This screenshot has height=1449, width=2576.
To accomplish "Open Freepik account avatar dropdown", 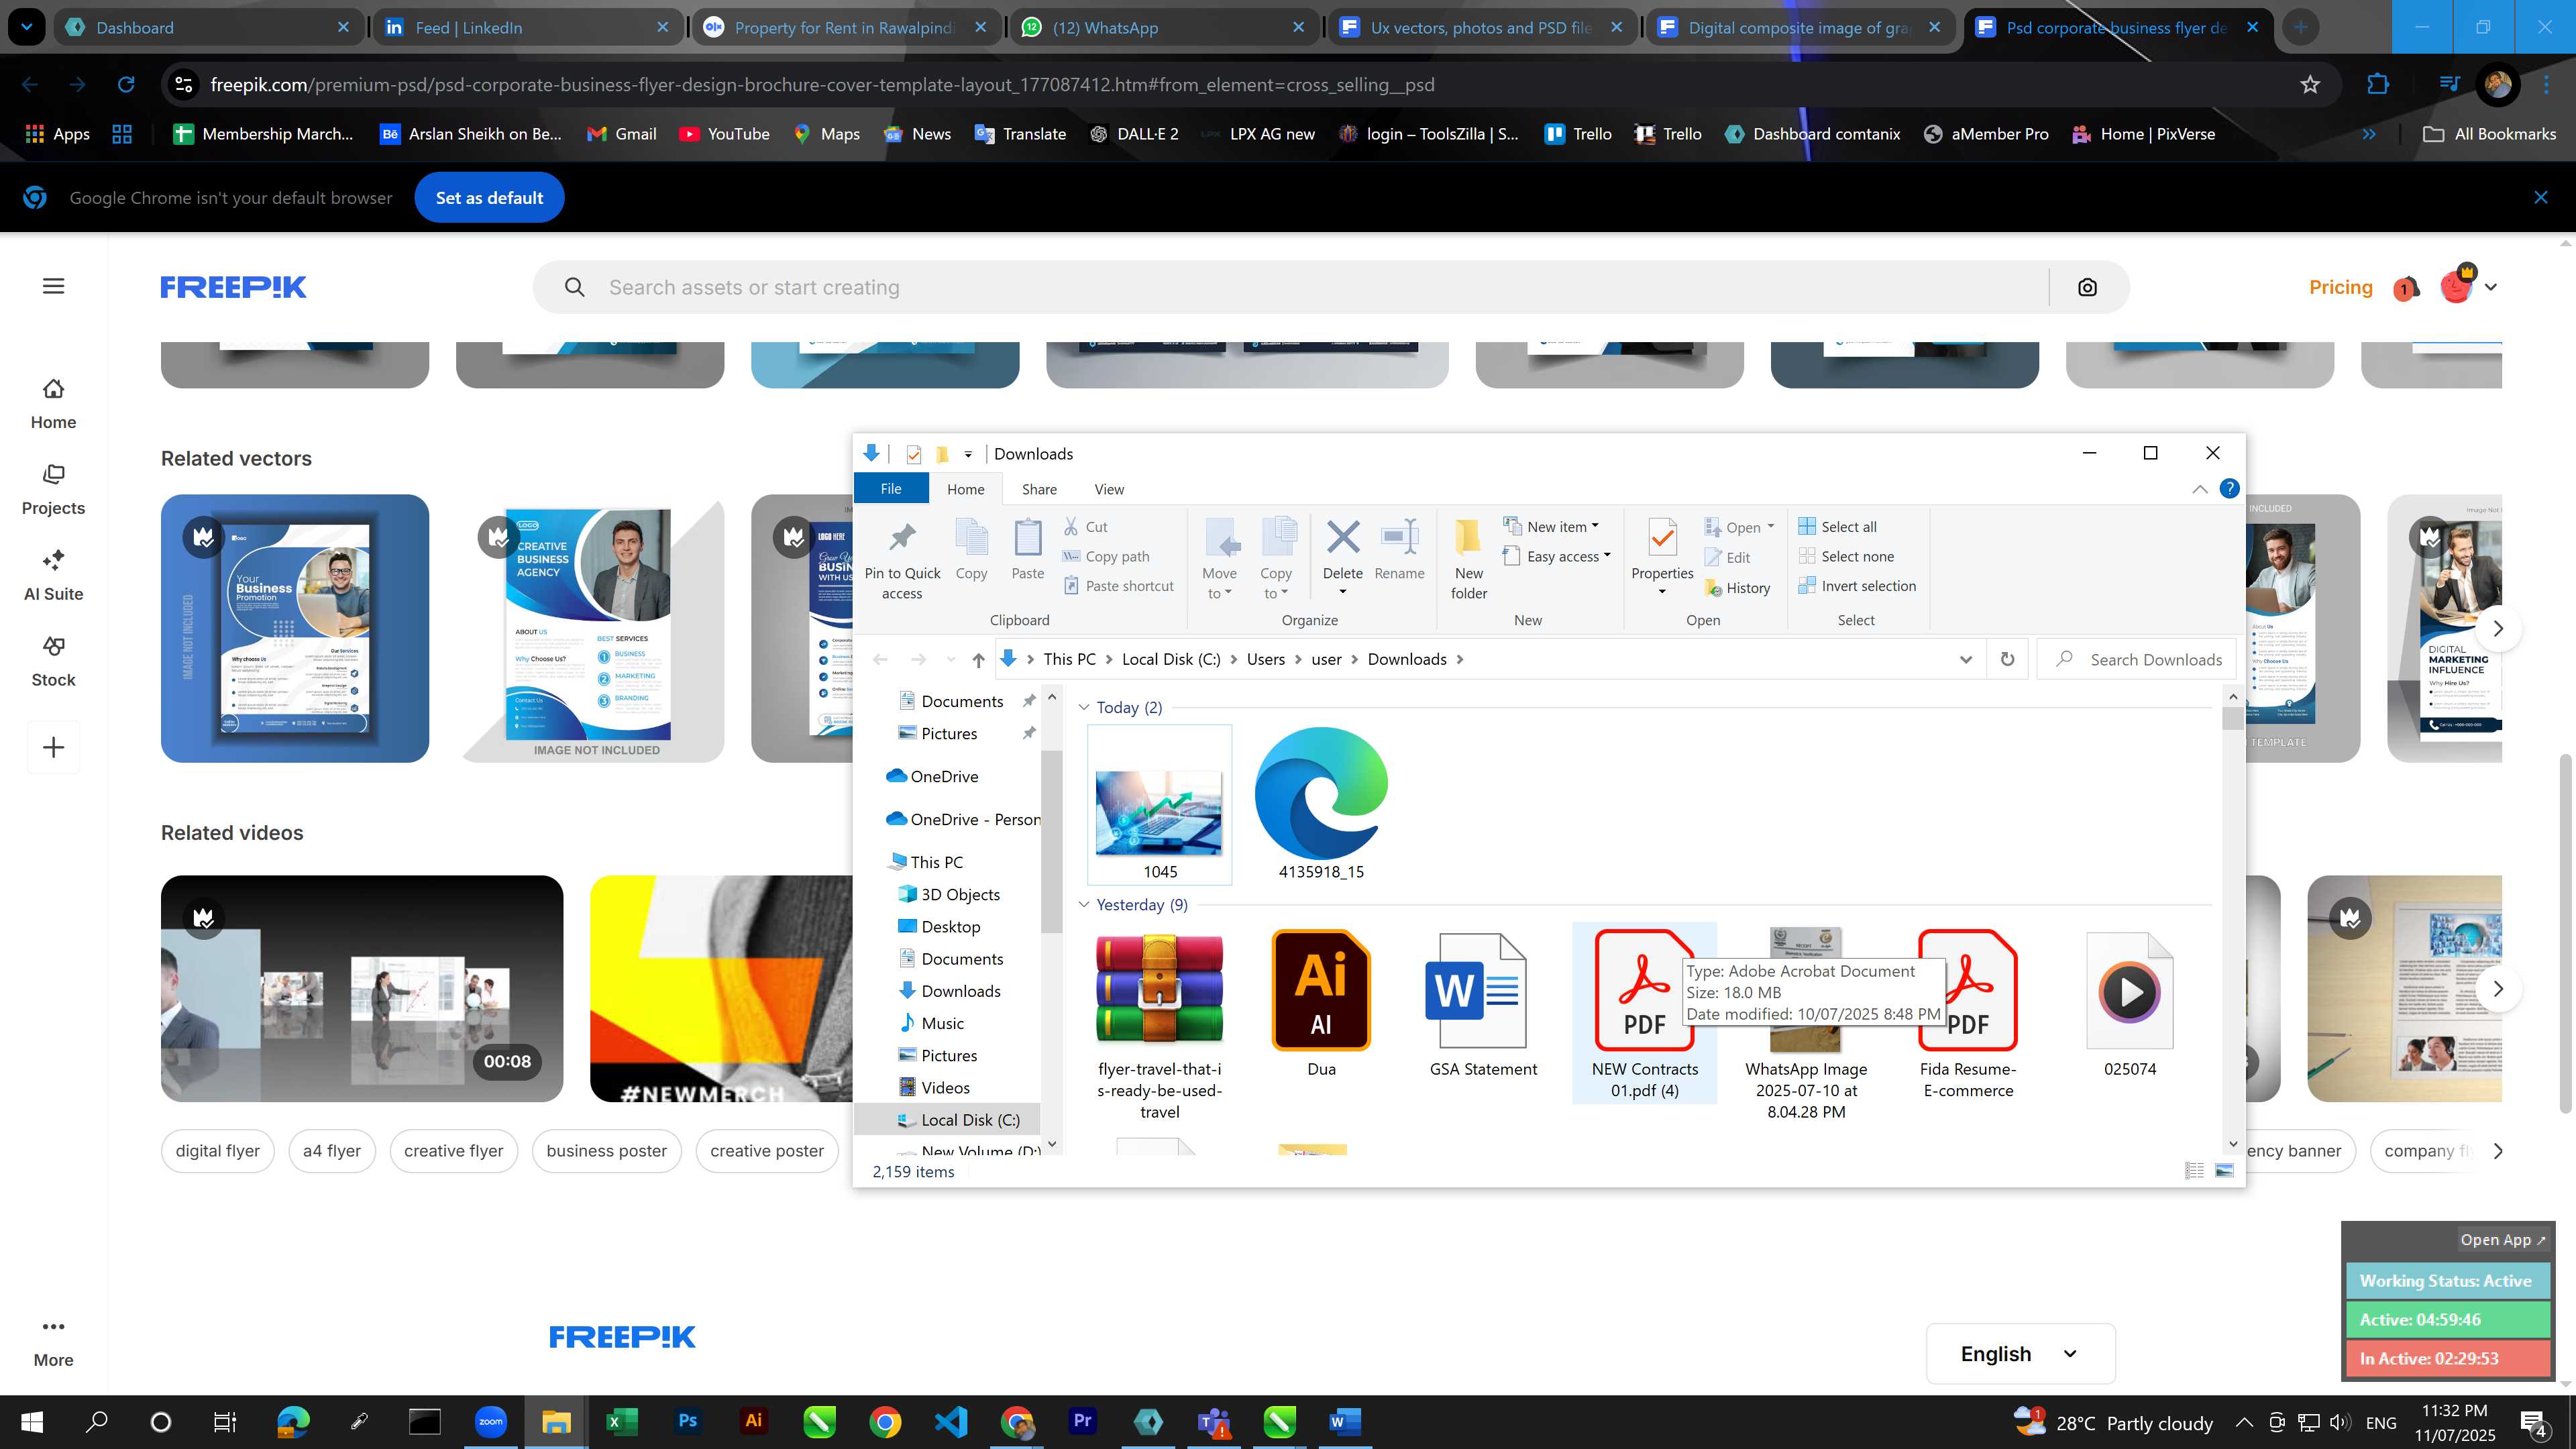I will pyautogui.click(x=2469, y=288).
